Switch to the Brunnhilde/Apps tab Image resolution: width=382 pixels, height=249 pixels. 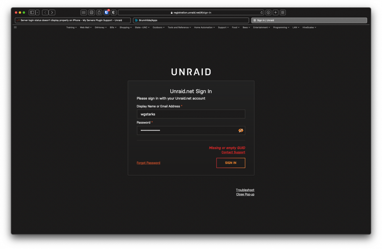pyautogui.click(x=191, y=21)
